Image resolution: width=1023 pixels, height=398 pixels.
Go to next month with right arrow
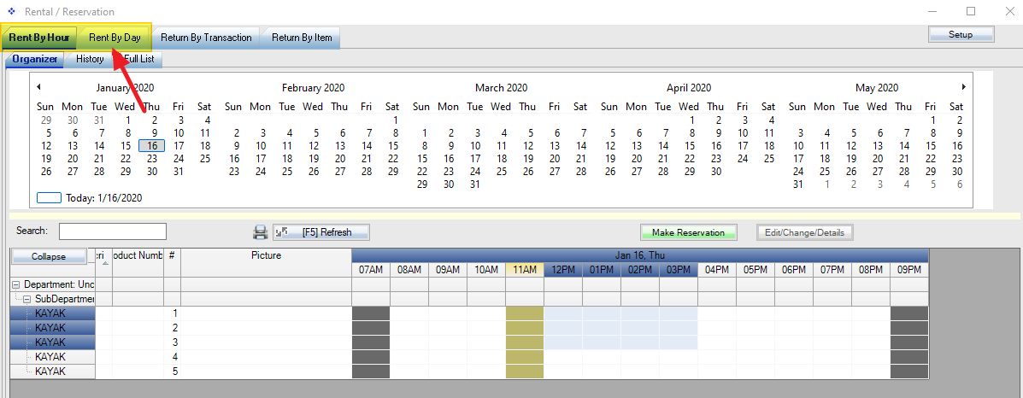[964, 87]
